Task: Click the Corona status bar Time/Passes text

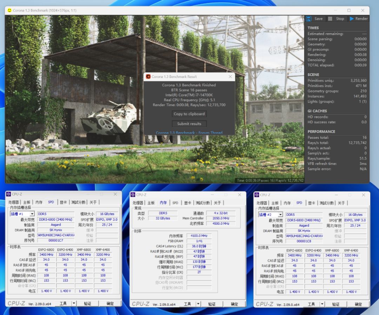Action: (x=270, y=180)
